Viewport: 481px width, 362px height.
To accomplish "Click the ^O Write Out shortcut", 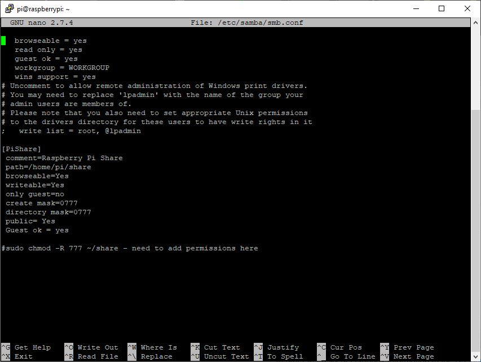I will tap(91, 347).
